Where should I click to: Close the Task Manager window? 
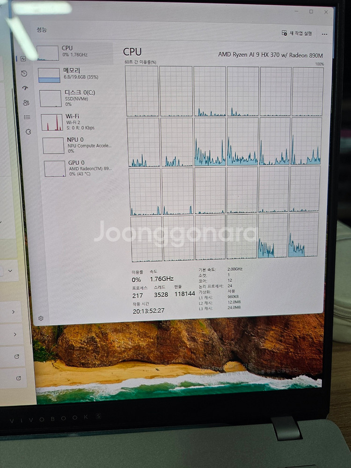coord(326,12)
